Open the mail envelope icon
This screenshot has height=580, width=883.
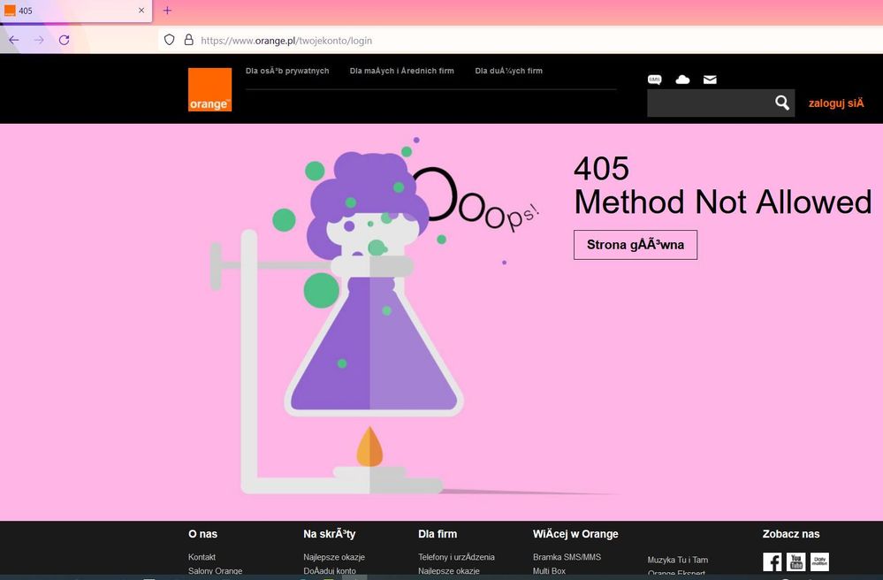tap(710, 80)
